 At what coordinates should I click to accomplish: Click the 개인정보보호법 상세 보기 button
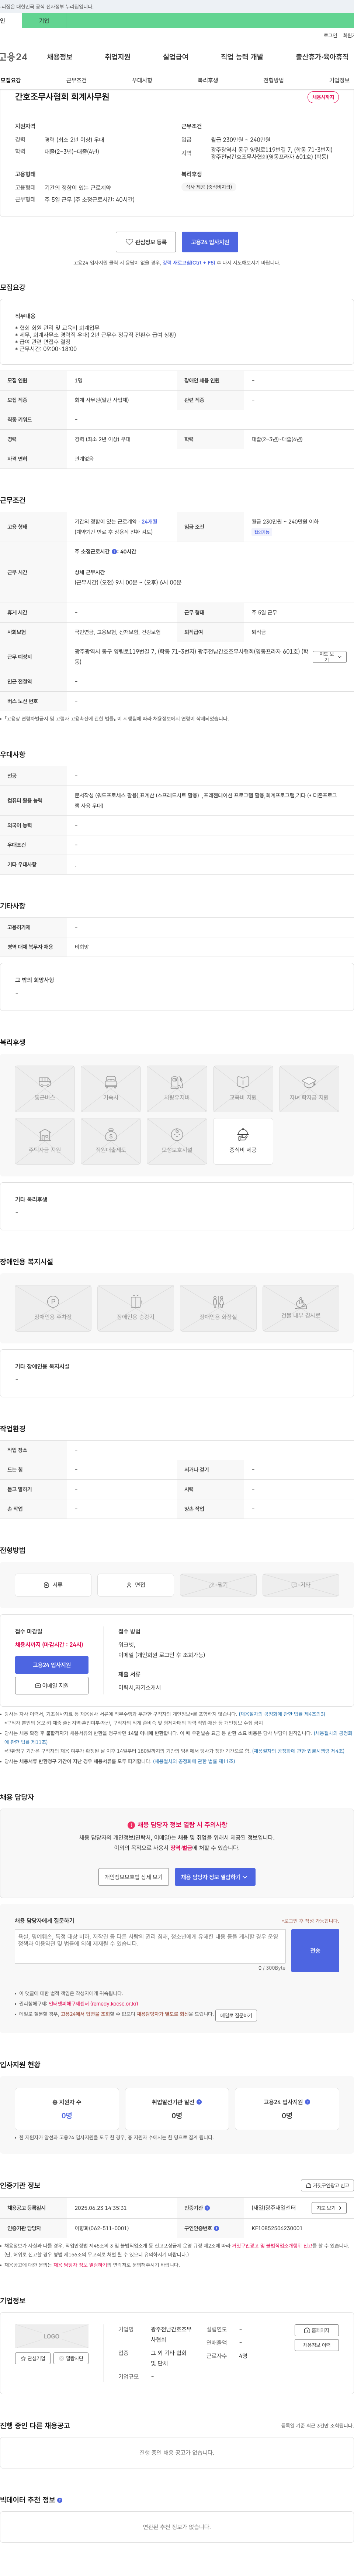click(x=133, y=1877)
